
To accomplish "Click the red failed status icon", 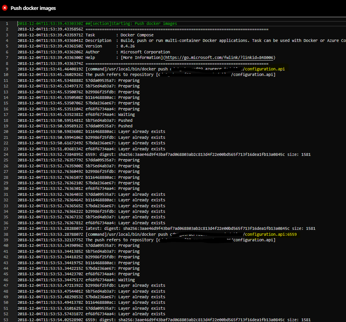I will (5, 8).
